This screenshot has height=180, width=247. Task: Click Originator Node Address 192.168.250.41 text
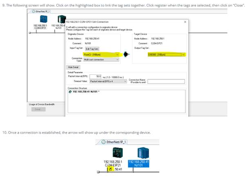pyautogui.click(x=92, y=39)
